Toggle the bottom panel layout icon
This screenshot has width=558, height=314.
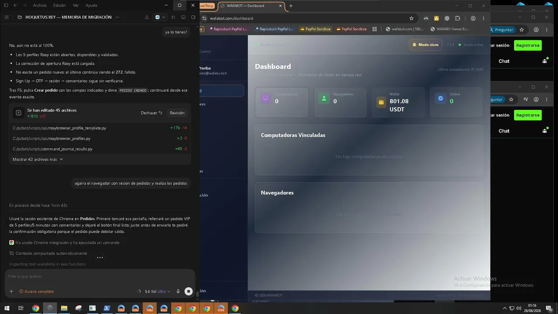183,17
